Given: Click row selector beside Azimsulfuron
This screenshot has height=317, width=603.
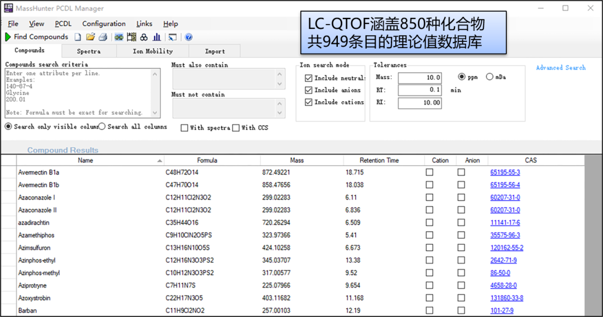Looking at the screenshot, I should [x=8, y=248].
